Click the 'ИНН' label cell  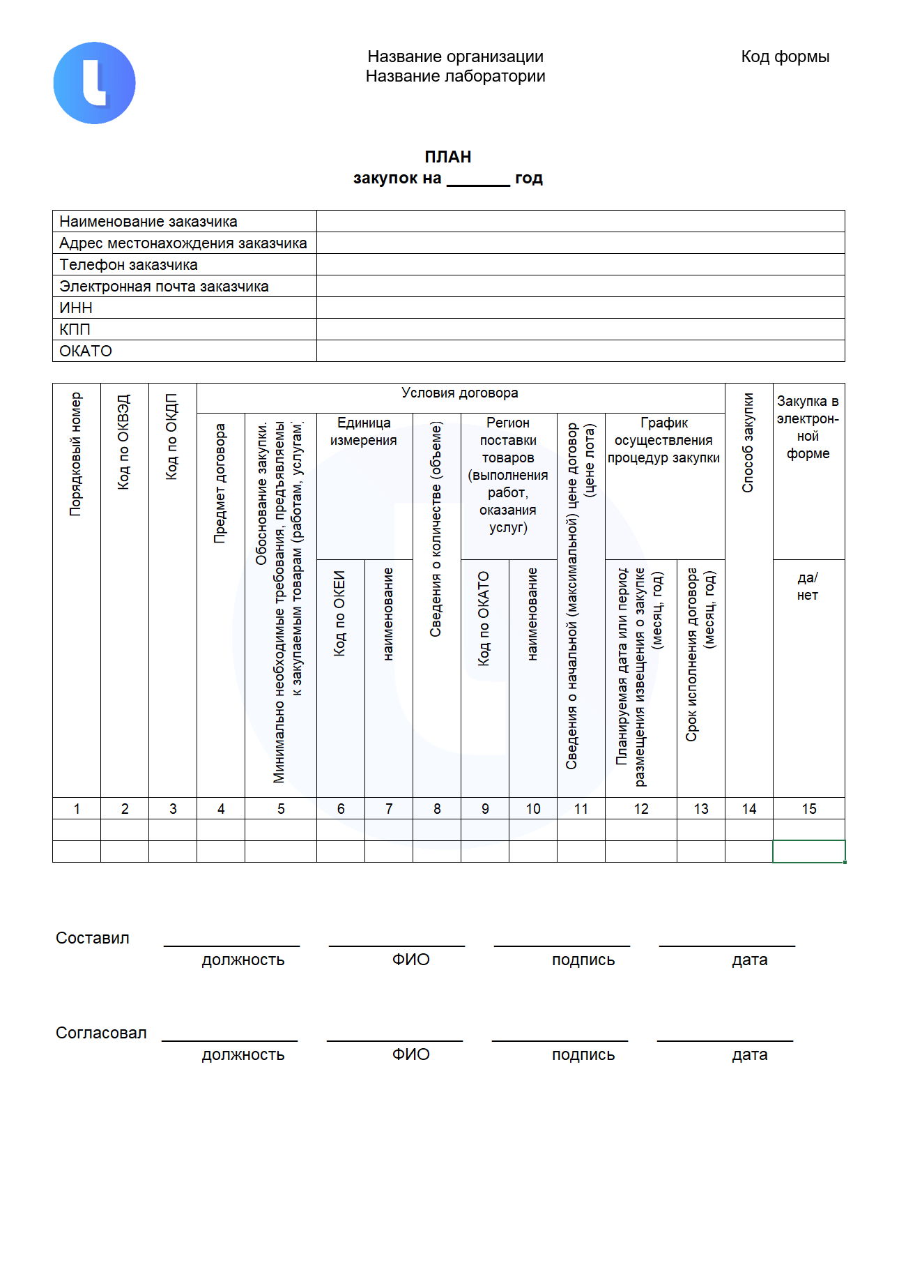(x=185, y=308)
